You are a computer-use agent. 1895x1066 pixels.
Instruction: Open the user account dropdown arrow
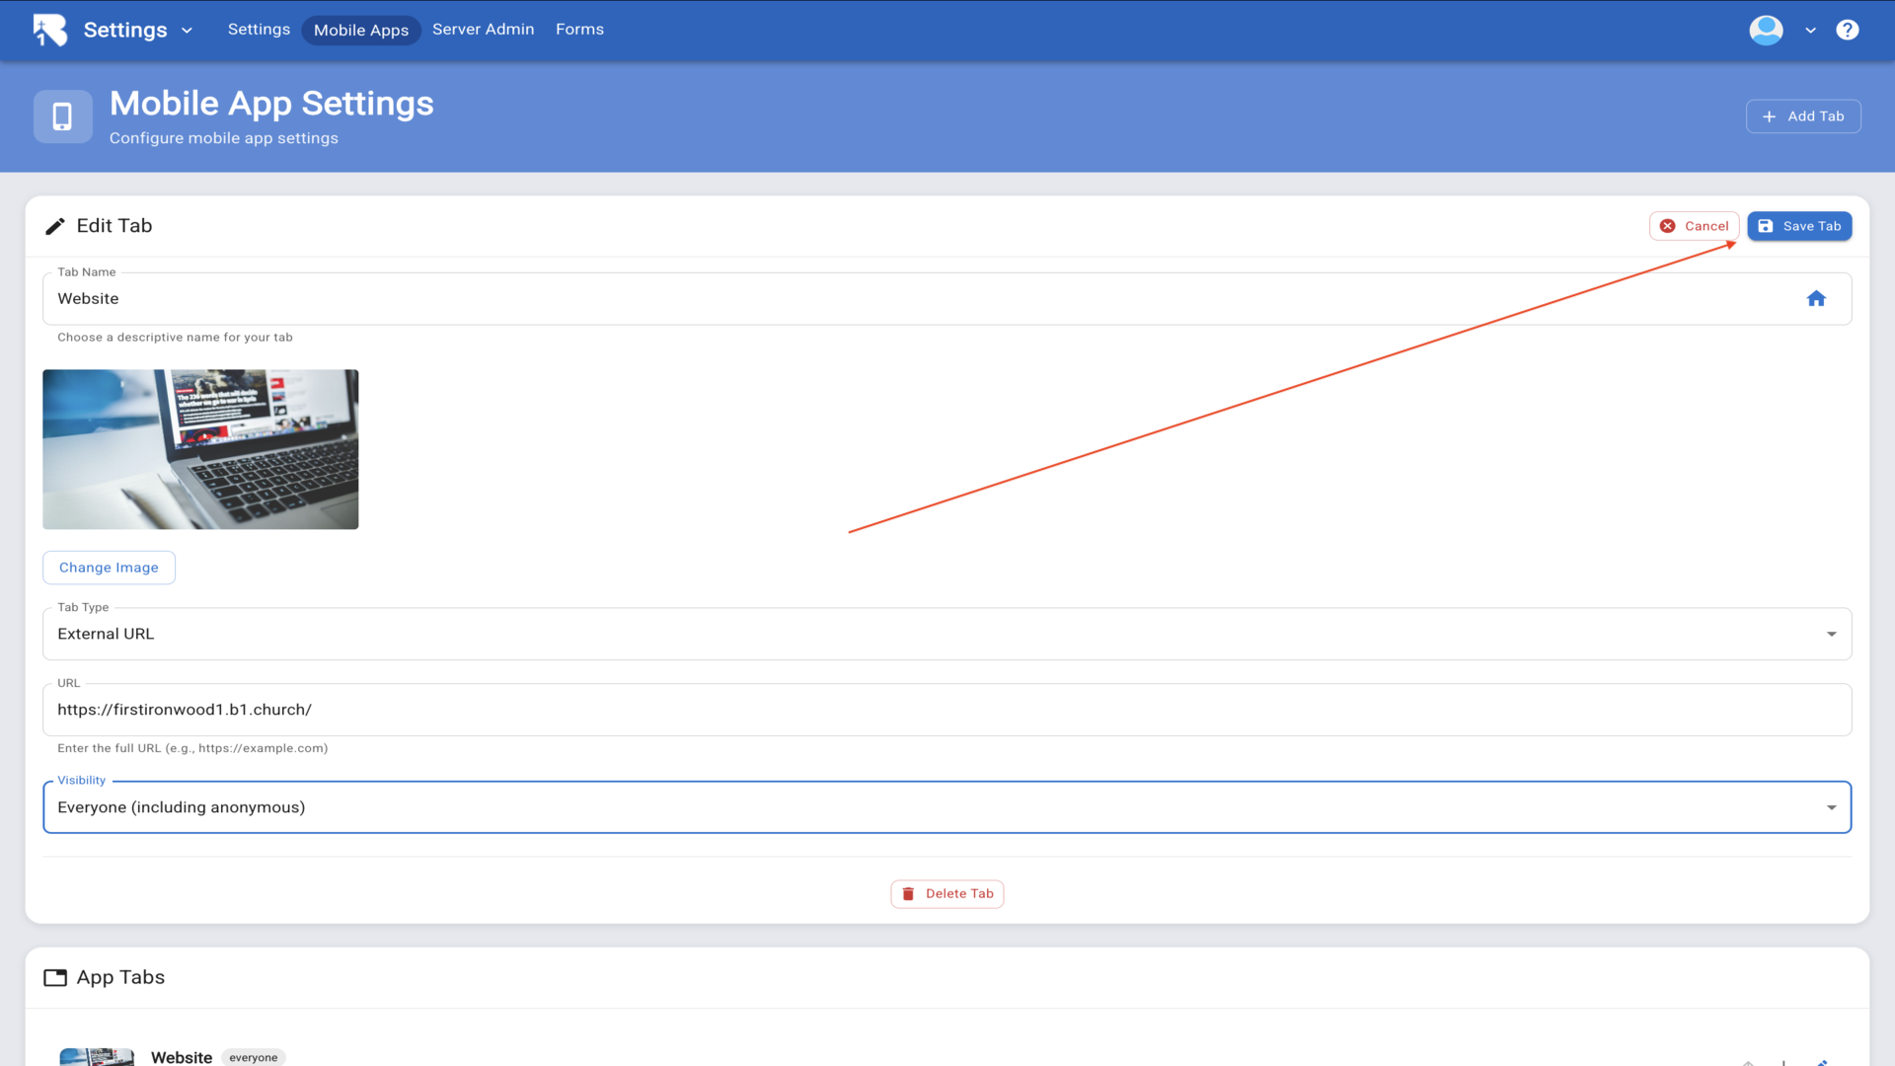click(x=1810, y=31)
